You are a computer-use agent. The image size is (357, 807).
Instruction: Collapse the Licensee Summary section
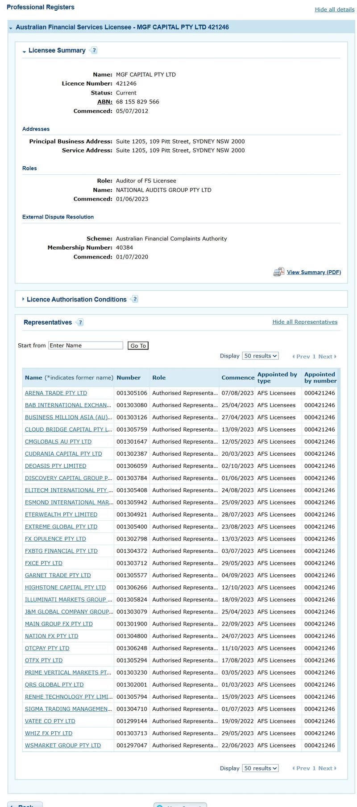point(24,51)
